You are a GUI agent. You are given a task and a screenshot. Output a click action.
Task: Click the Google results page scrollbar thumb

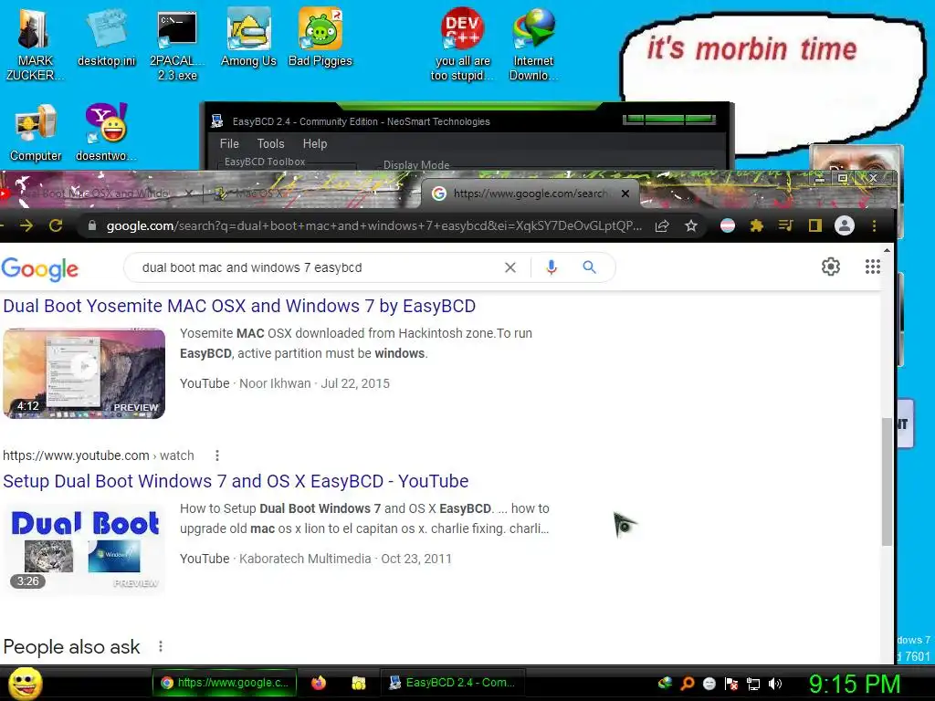[888, 482]
